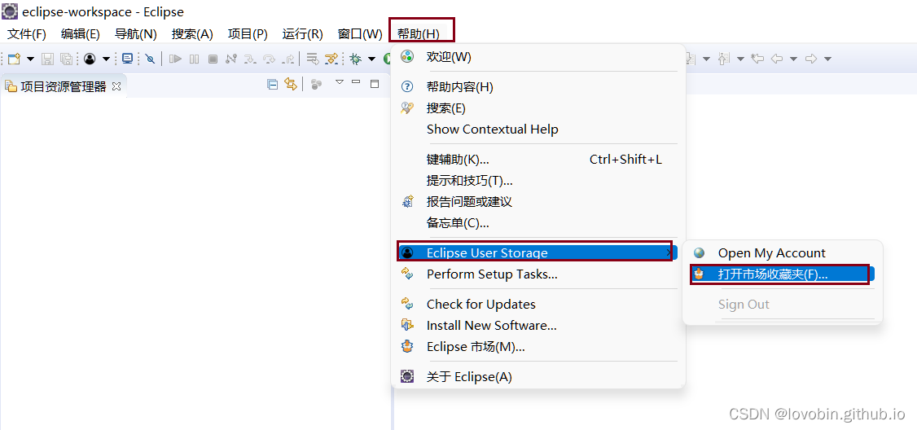The height and width of the screenshot is (430, 917).
Task: Choose Check for Updates entry
Action: (538, 305)
